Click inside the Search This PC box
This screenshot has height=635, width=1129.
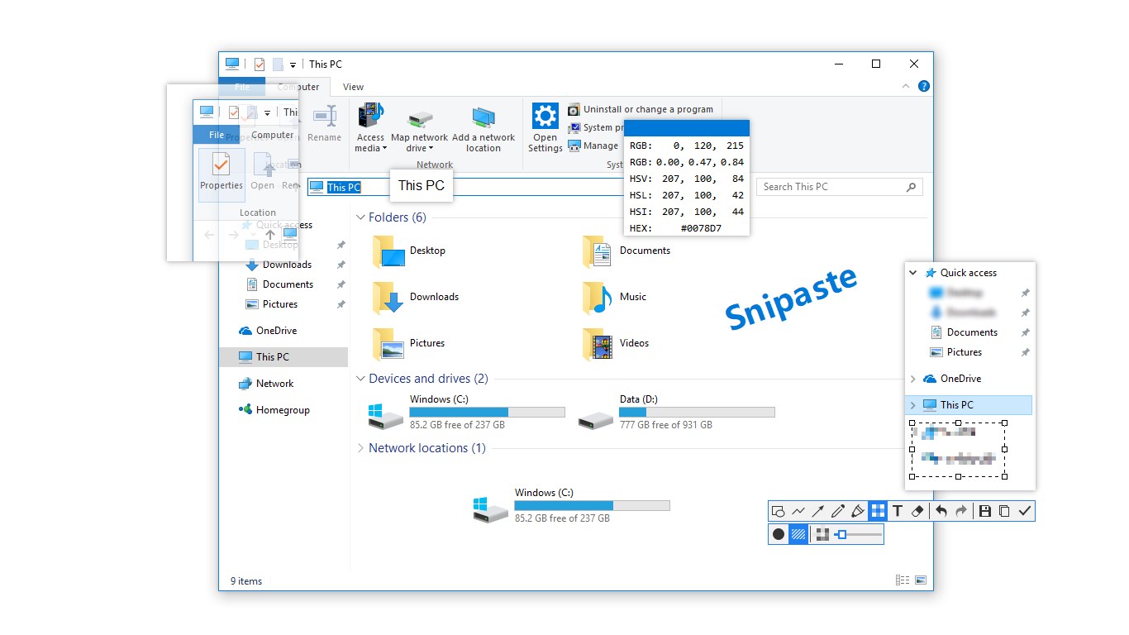point(833,186)
